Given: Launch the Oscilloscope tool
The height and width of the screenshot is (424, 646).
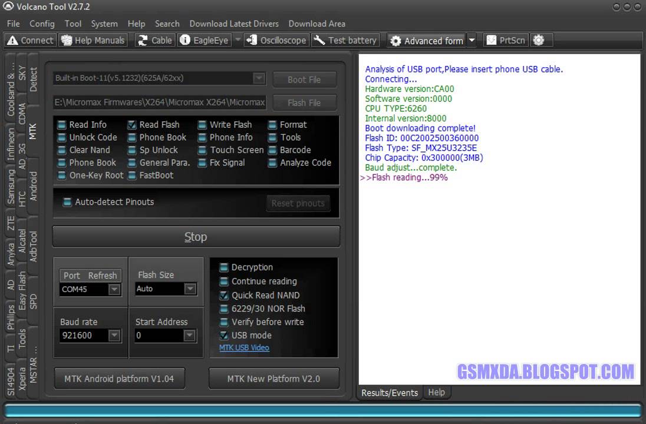Looking at the screenshot, I should tap(276, 41).
